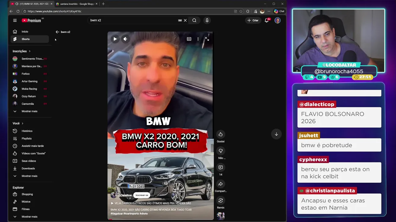The image size is (396, 222).
Task: Clear the search box with the X icon
Action: tap(185, 20)
